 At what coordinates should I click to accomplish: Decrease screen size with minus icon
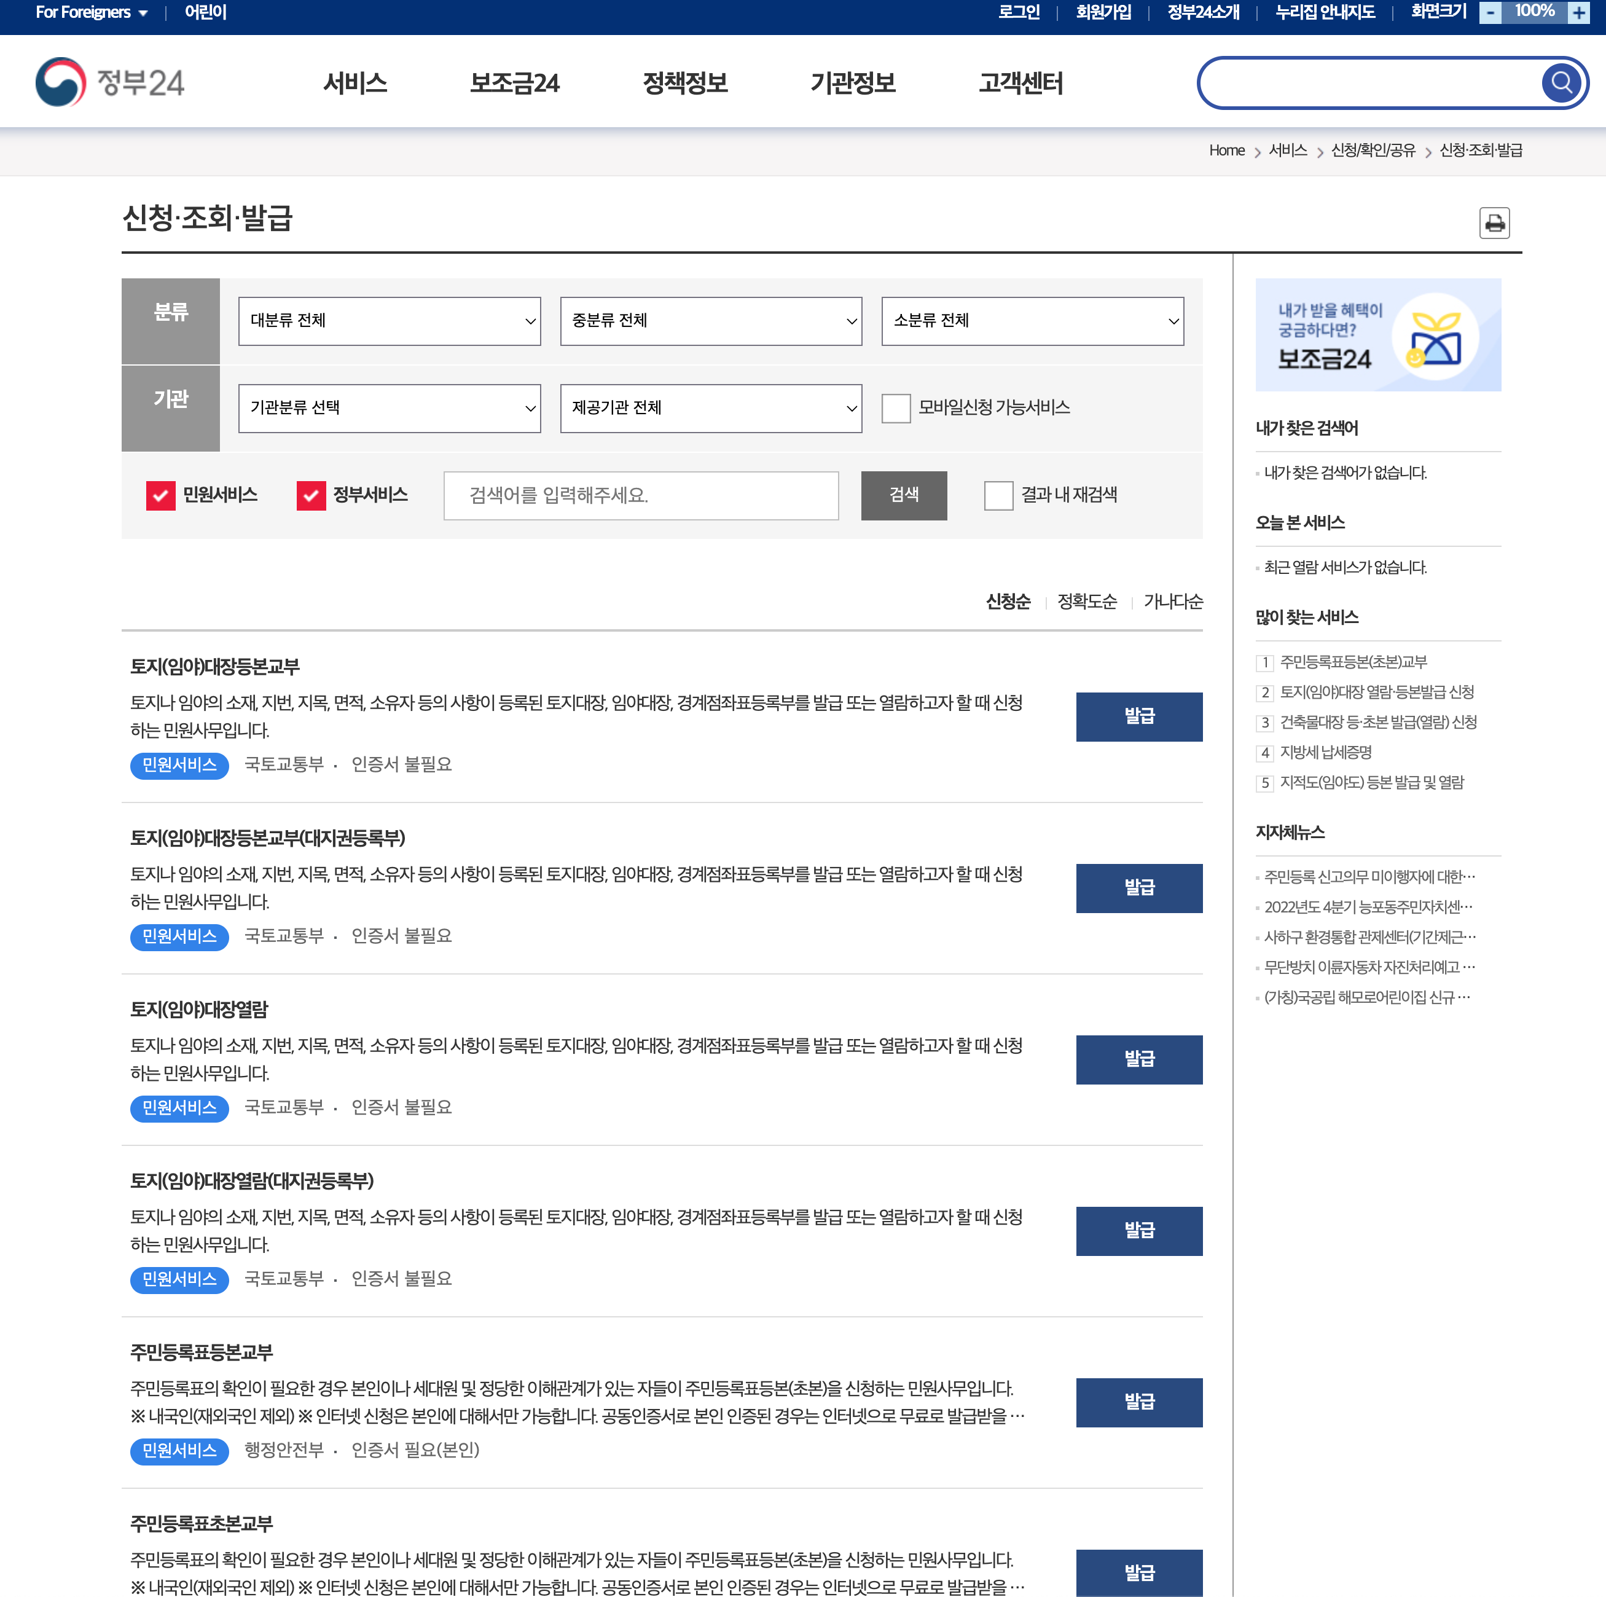(x=1490, y=12)
